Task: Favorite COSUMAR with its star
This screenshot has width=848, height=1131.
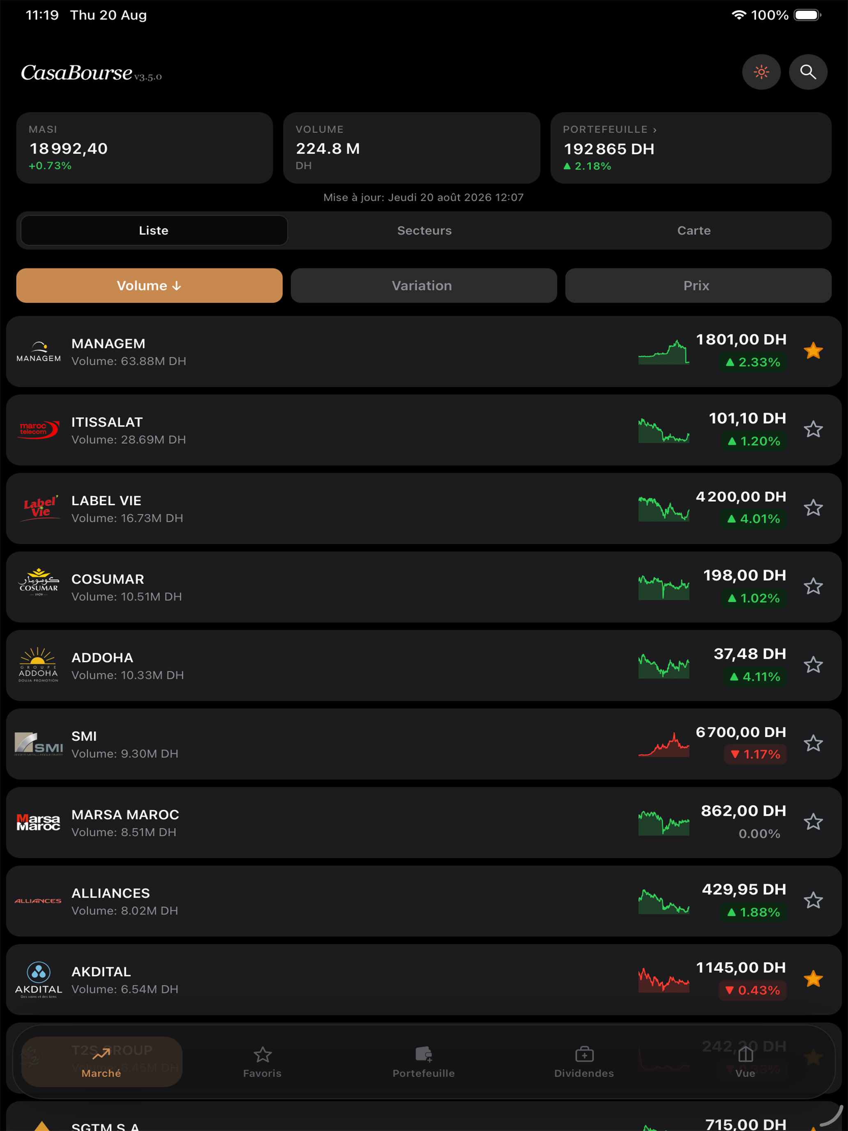Action: tap(813, 586)
